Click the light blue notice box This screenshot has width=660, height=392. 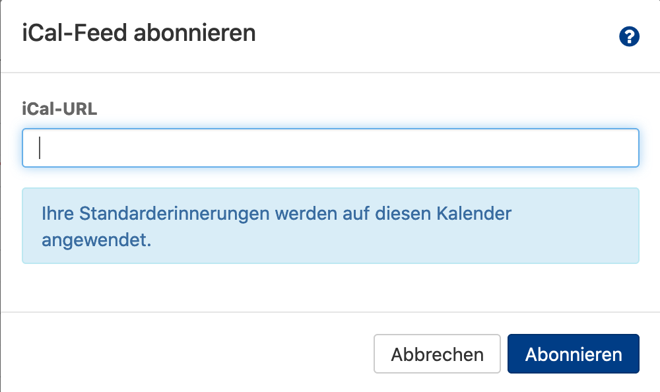330,226
